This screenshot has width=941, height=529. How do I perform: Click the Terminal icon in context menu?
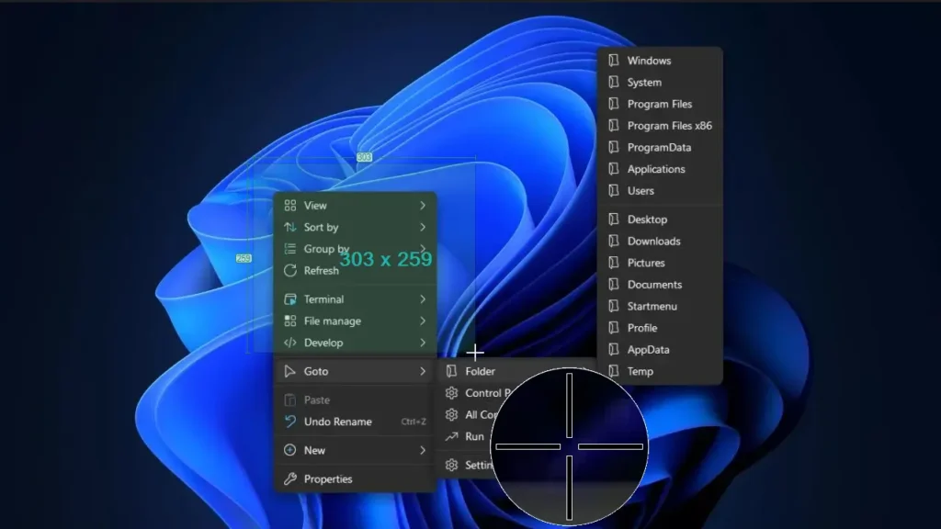[289, 299]
